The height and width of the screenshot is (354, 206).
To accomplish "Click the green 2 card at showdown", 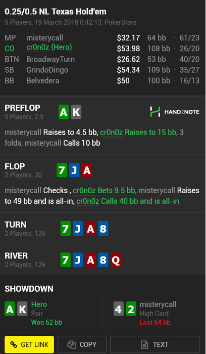I will (x=131, y=308).
